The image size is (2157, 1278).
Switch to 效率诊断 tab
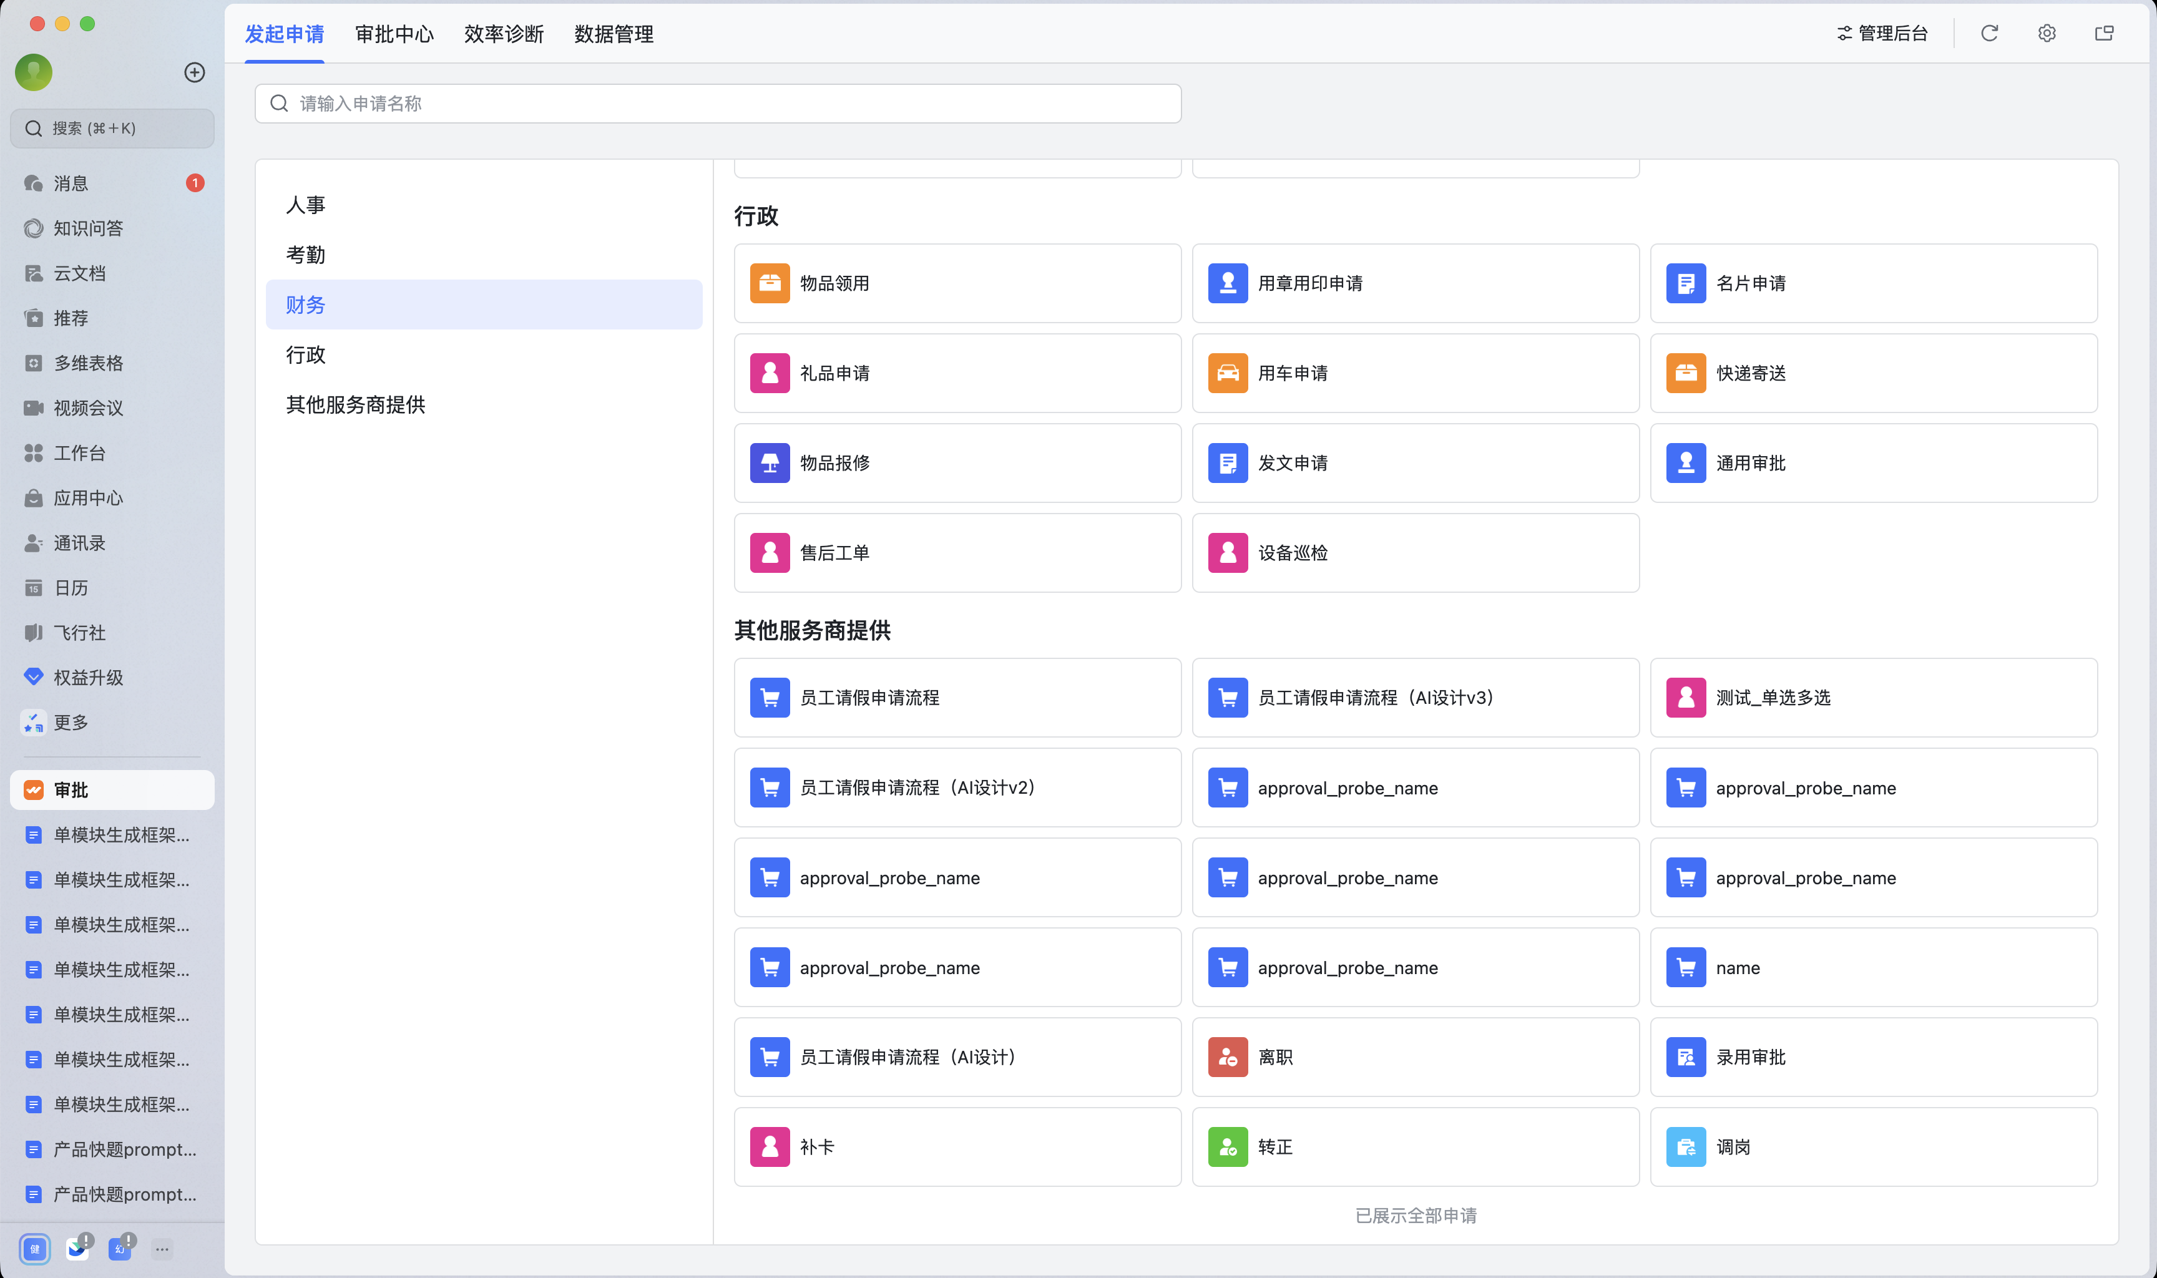pyautogui.click(x=504, y=34)
